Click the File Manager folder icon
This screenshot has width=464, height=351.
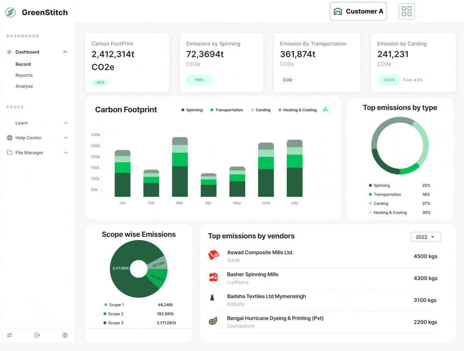pyautogui.click(x=10, y=152)
